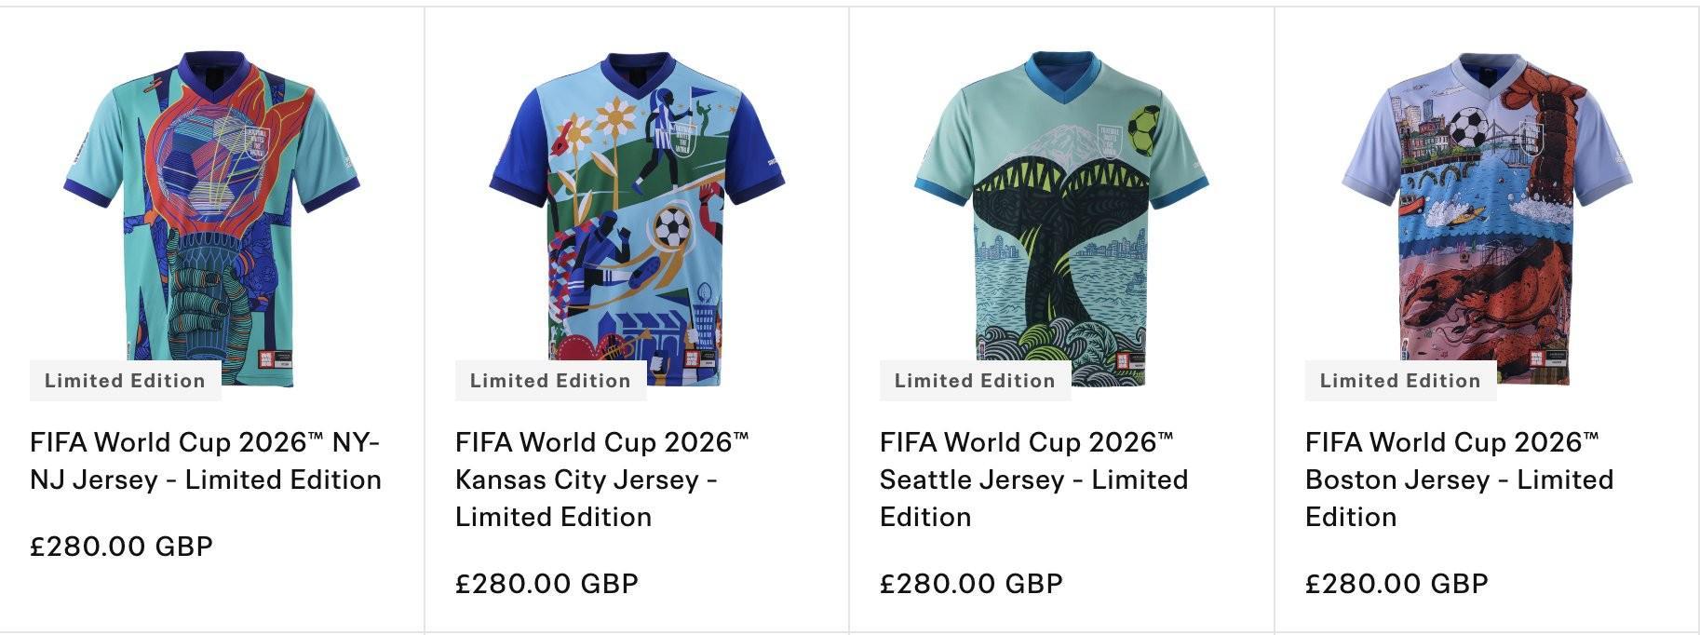Click Limited Edition badge on Seattle jersey
The height and width of the screenshot is (635, 1700).
pyautogui.click(x=975, y=381)
